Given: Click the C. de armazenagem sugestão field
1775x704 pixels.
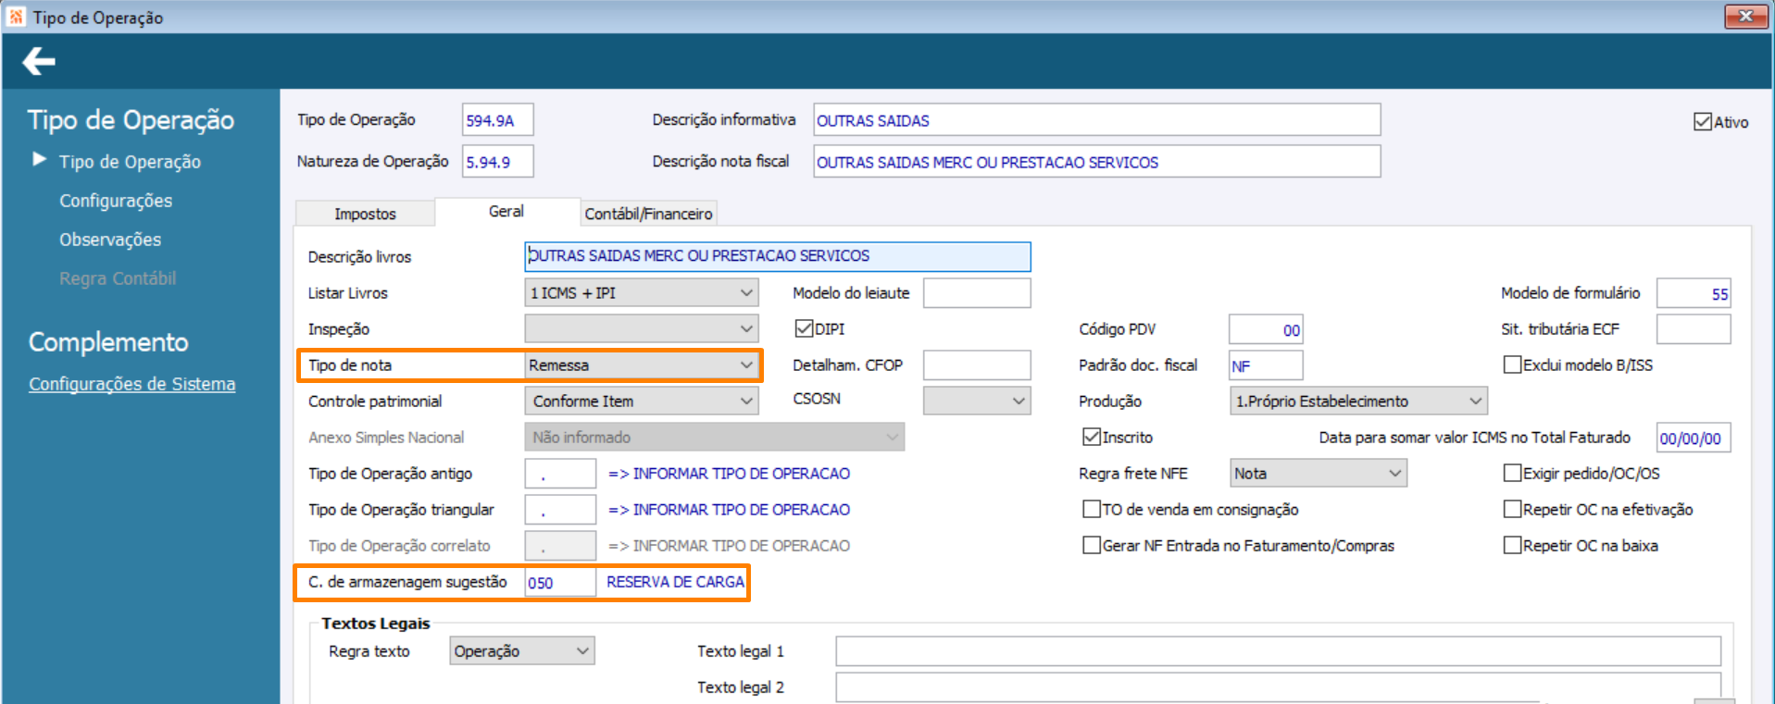Looking at the screenshot, I should pyautogui.click(x=560, y=582).
